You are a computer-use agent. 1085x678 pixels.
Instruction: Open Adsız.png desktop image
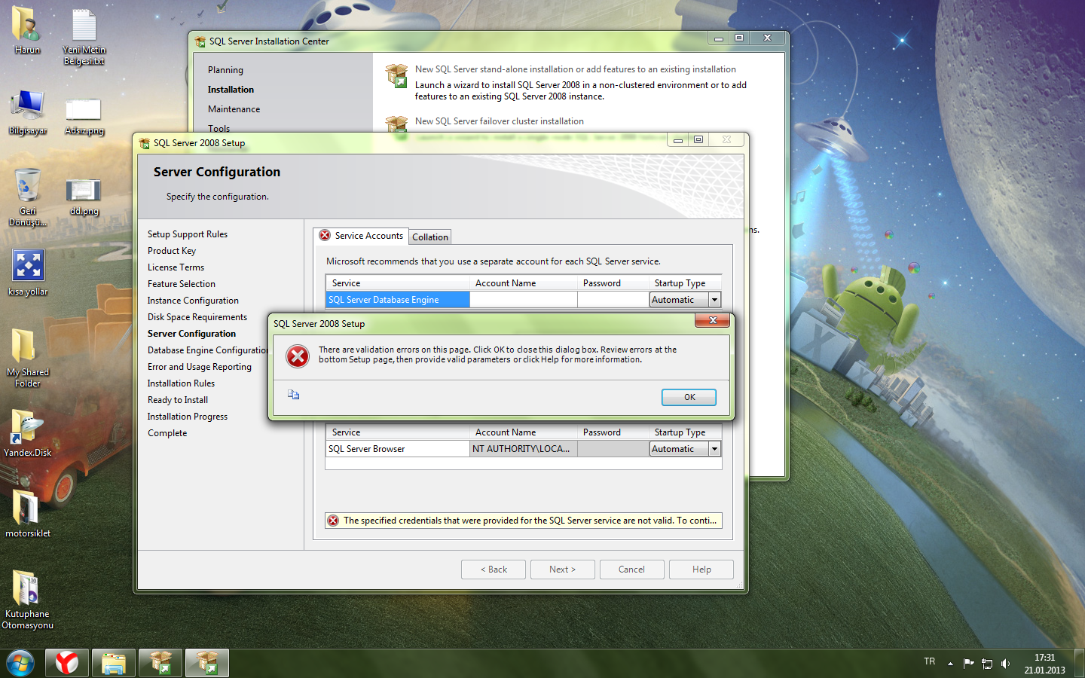(x=84, y=116)
